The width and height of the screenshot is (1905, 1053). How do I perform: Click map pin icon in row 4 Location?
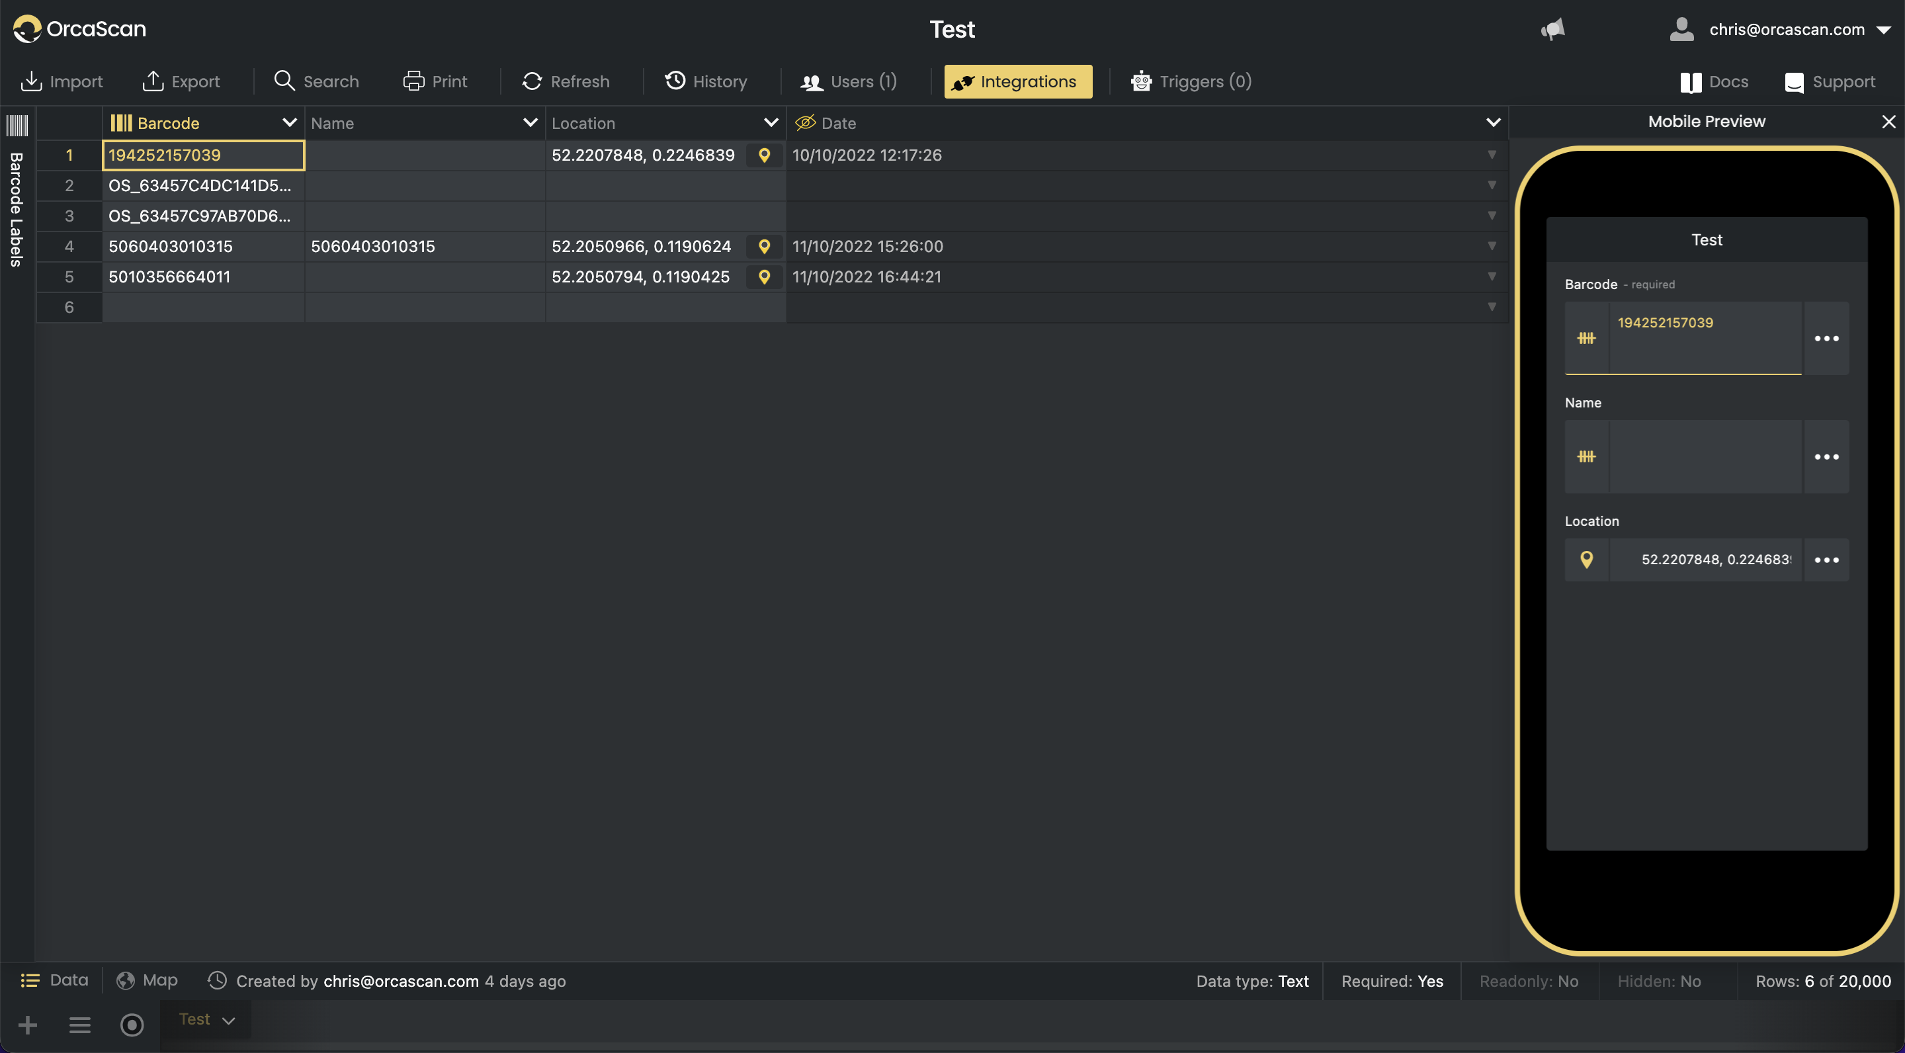(x=765, y=246)
